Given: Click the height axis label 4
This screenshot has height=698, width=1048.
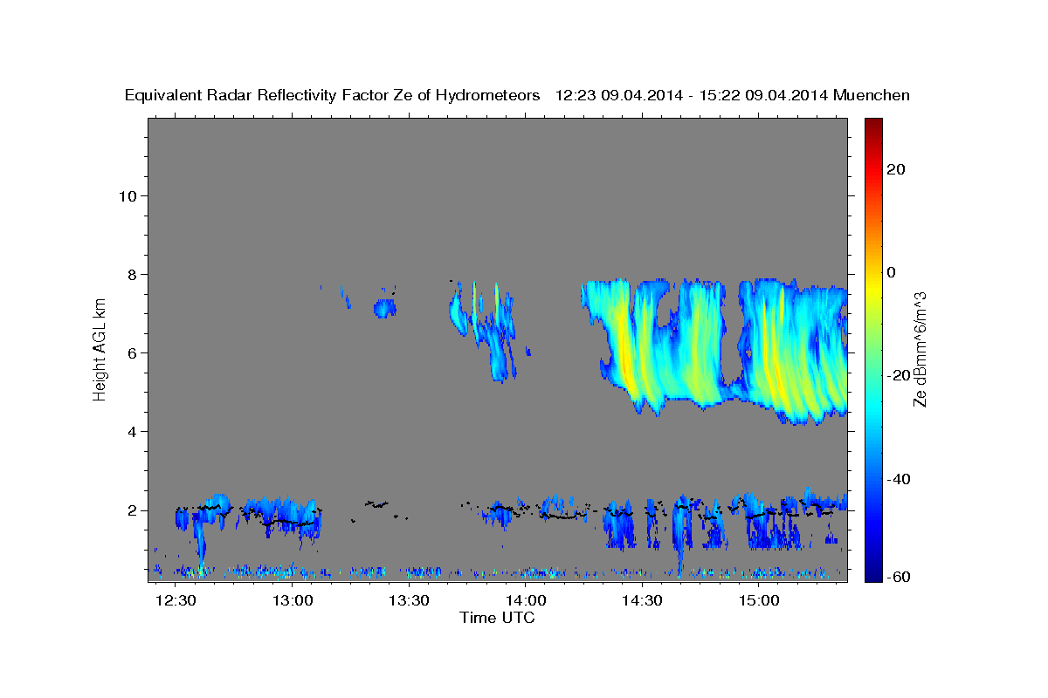Looking at the screenshot, I should 133,431.
